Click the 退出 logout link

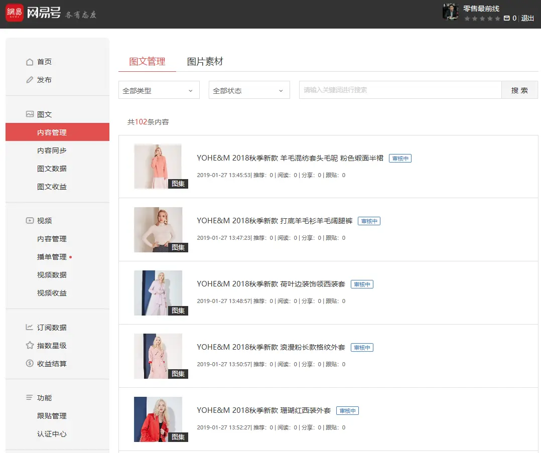(x=527, y=19)
